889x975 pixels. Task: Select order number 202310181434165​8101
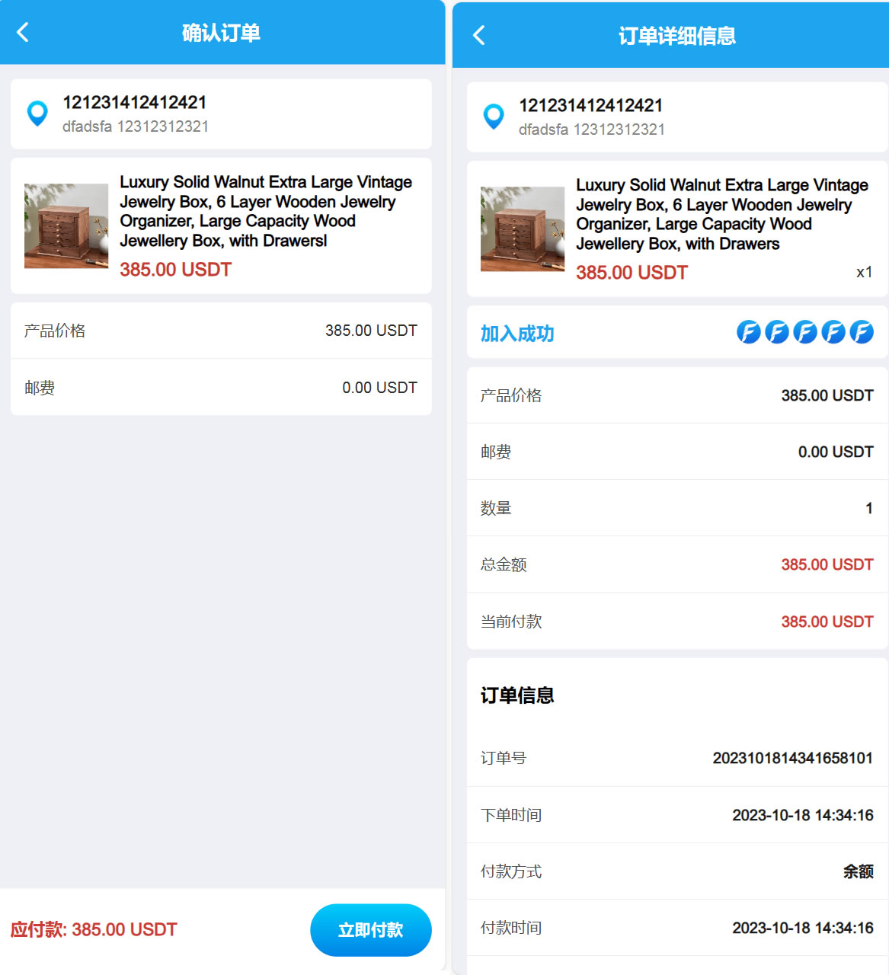click(x=792, y=758)
